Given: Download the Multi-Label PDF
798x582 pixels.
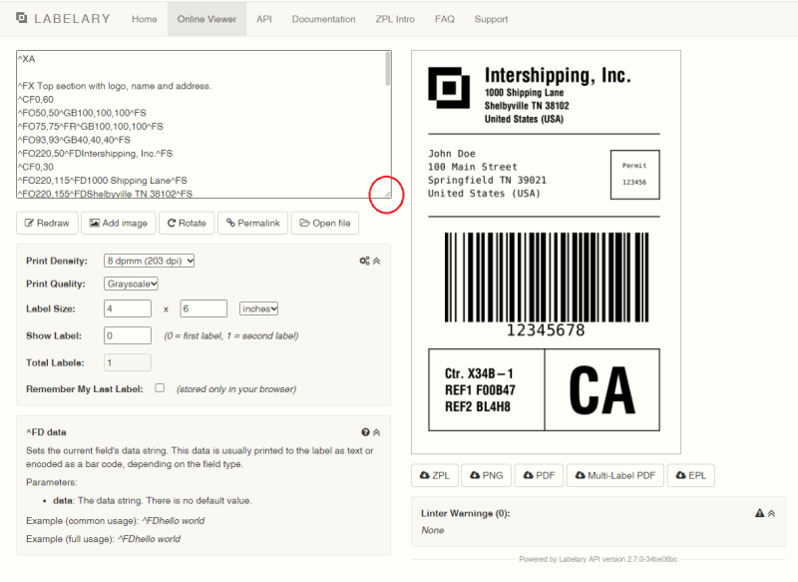Looking at the screenshot, I should pyautogui.click(x=615, y=475).
